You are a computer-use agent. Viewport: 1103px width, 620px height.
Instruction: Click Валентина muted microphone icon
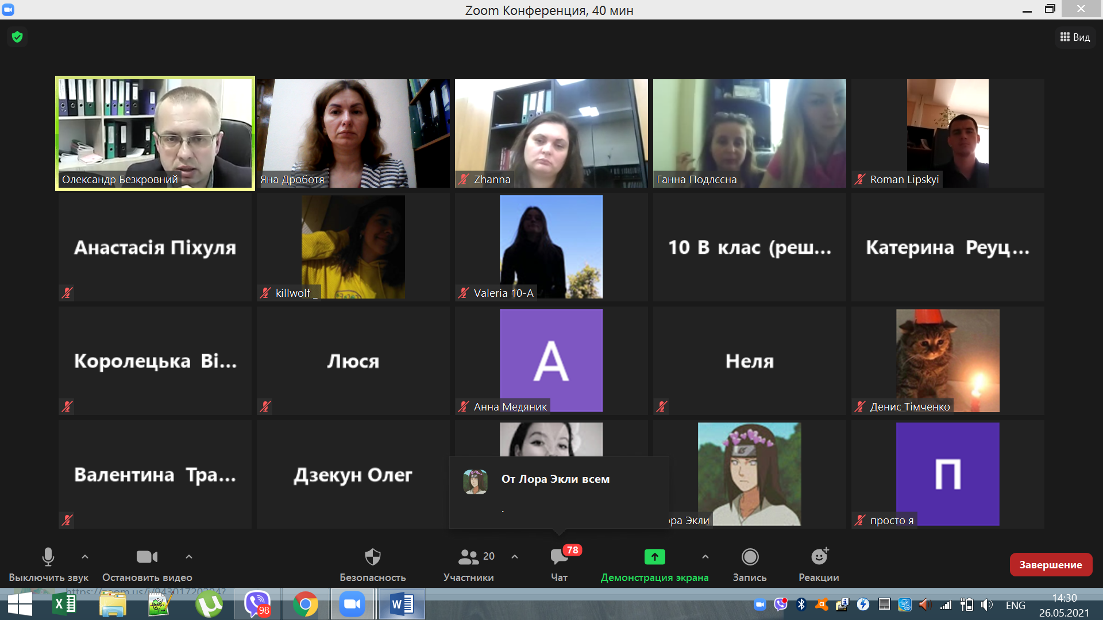[x=67, y=520]
